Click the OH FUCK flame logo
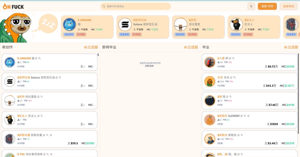 tap(13, 6)
